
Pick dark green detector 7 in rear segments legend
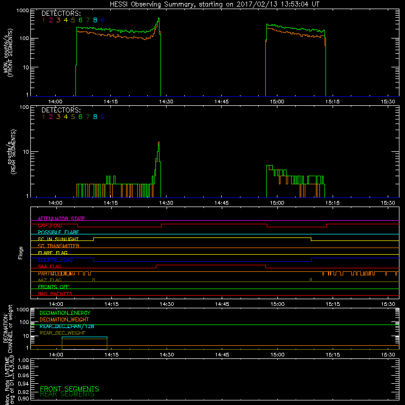click(x=88, y=117)
